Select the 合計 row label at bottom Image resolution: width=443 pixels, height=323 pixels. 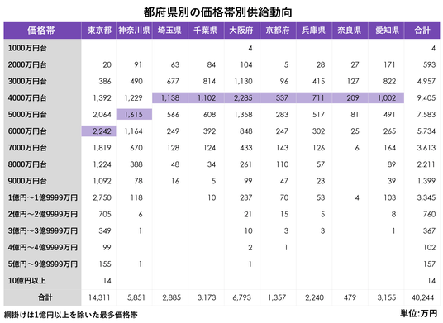45,297
